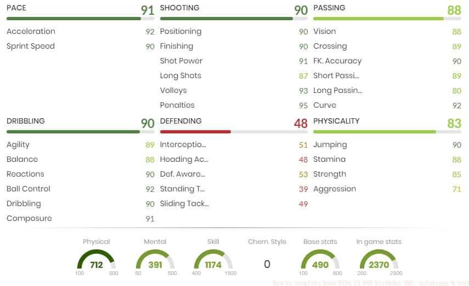Click the truncated Short Passing stat label
Image resolution: width=469 pixels, height=286 pixels.
[x=336, y=75]
